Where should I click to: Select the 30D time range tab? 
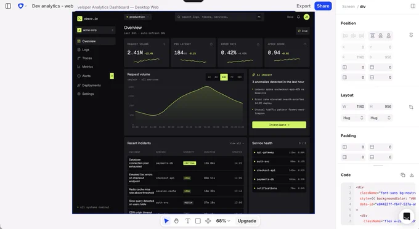pyautogui.click(x=240, y=77)
